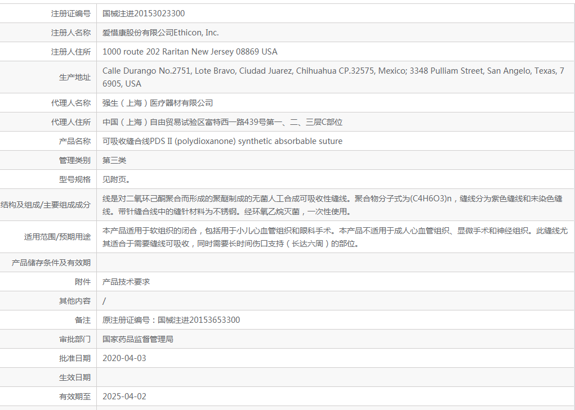Click expiry date 2025-04-02
The image size is (575, 410).
pos(124,396)
